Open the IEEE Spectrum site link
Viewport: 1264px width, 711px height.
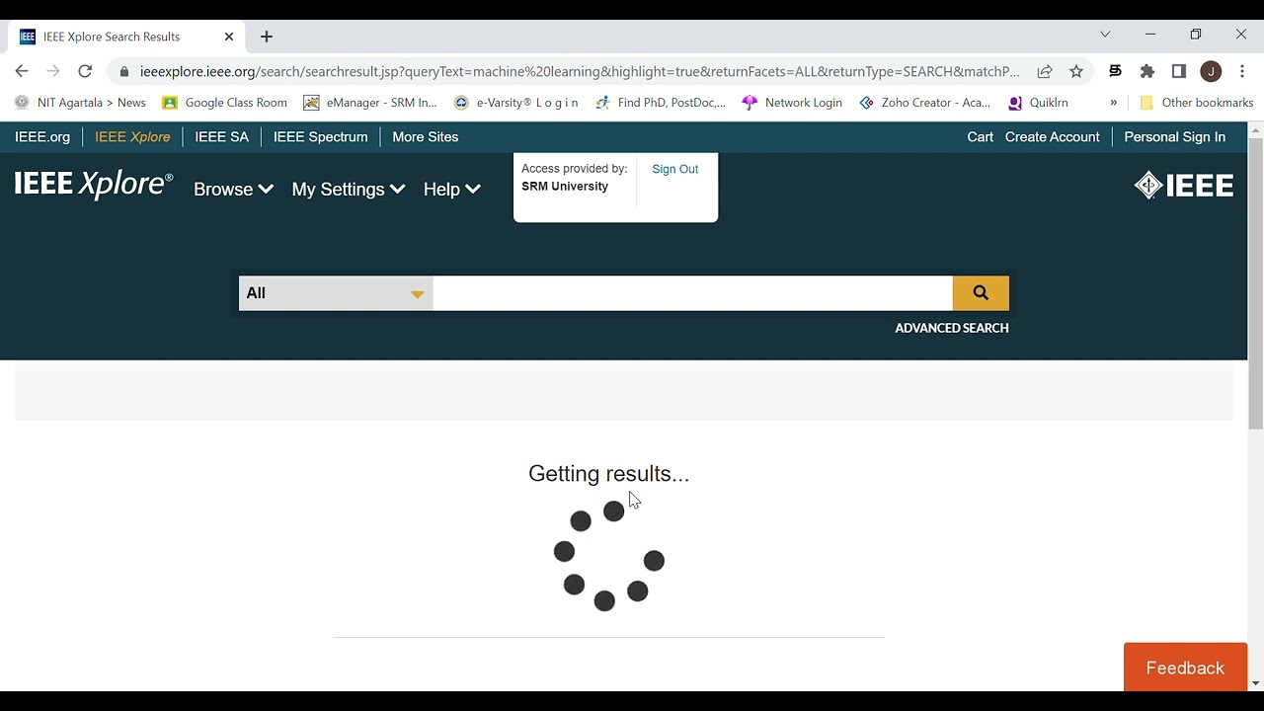pos(320,137)
